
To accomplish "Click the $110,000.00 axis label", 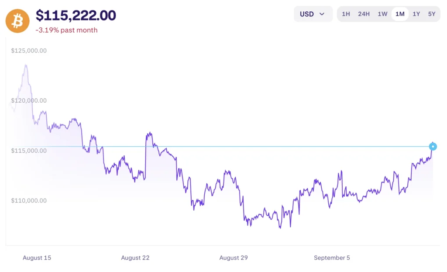I will click(x=29, y=201).
